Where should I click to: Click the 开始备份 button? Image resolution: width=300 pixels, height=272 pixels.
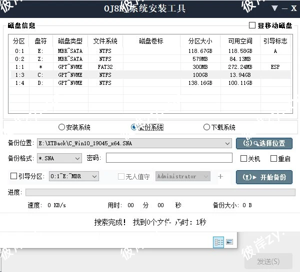264,177
